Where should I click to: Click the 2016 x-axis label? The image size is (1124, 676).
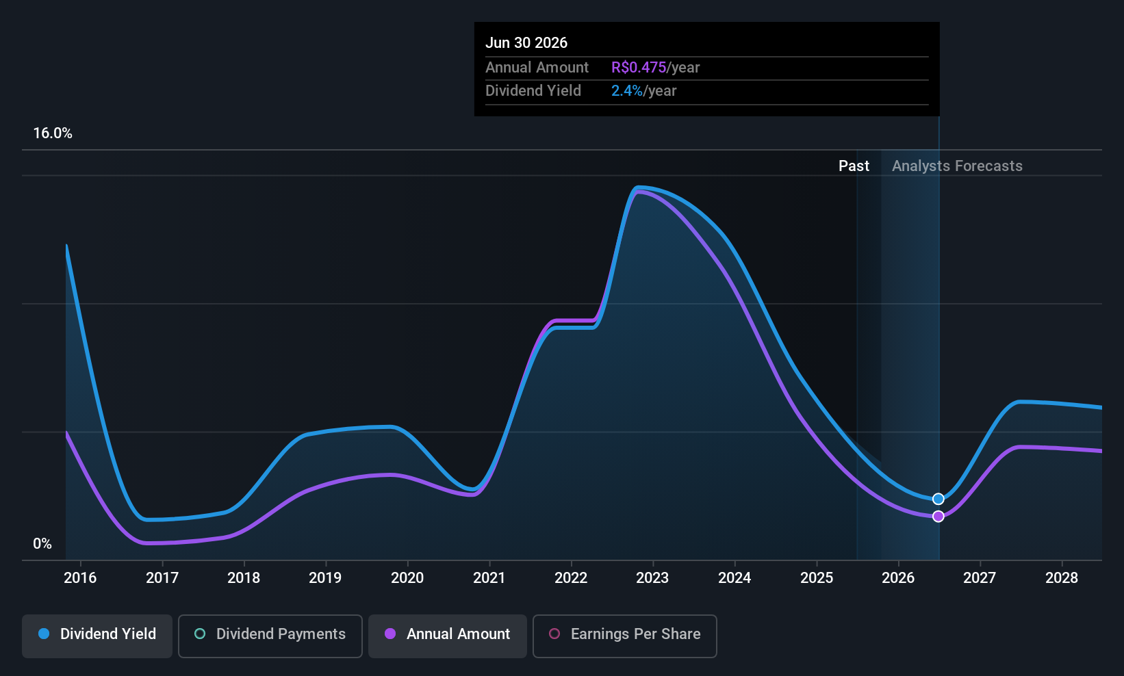80,578
